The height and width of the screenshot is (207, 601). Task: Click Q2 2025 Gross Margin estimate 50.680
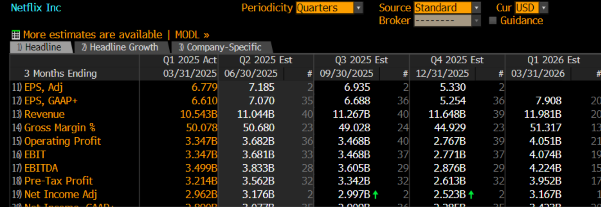[x=259, y=127]
